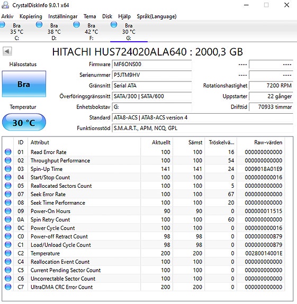
Task: Open the Inställningar menu
Action: [62, 16]
